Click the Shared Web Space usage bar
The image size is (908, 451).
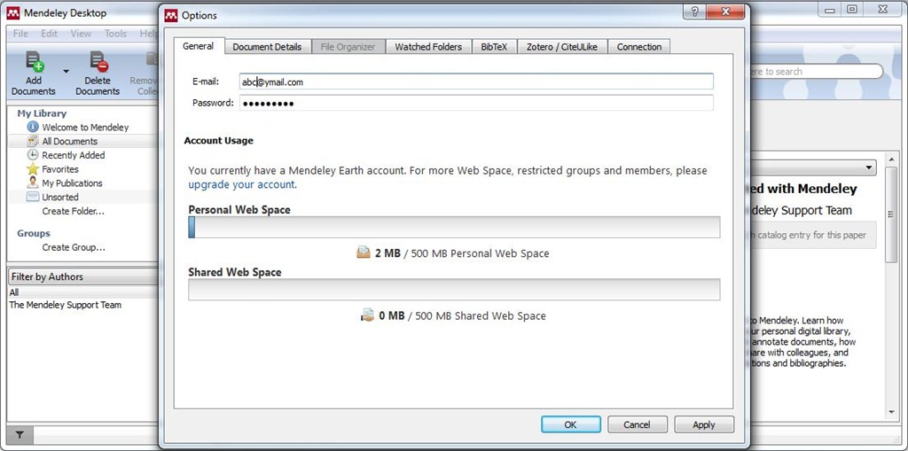[454, 290]
